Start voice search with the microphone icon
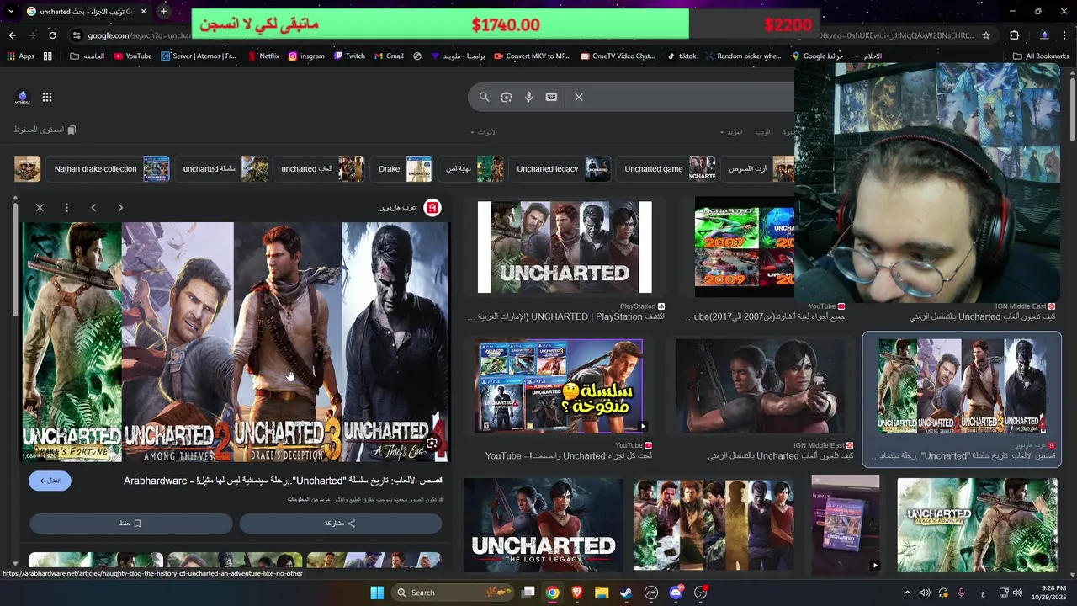Image resolution: width=1077 pixels, height=606 pixels. [x=529, y=97]
